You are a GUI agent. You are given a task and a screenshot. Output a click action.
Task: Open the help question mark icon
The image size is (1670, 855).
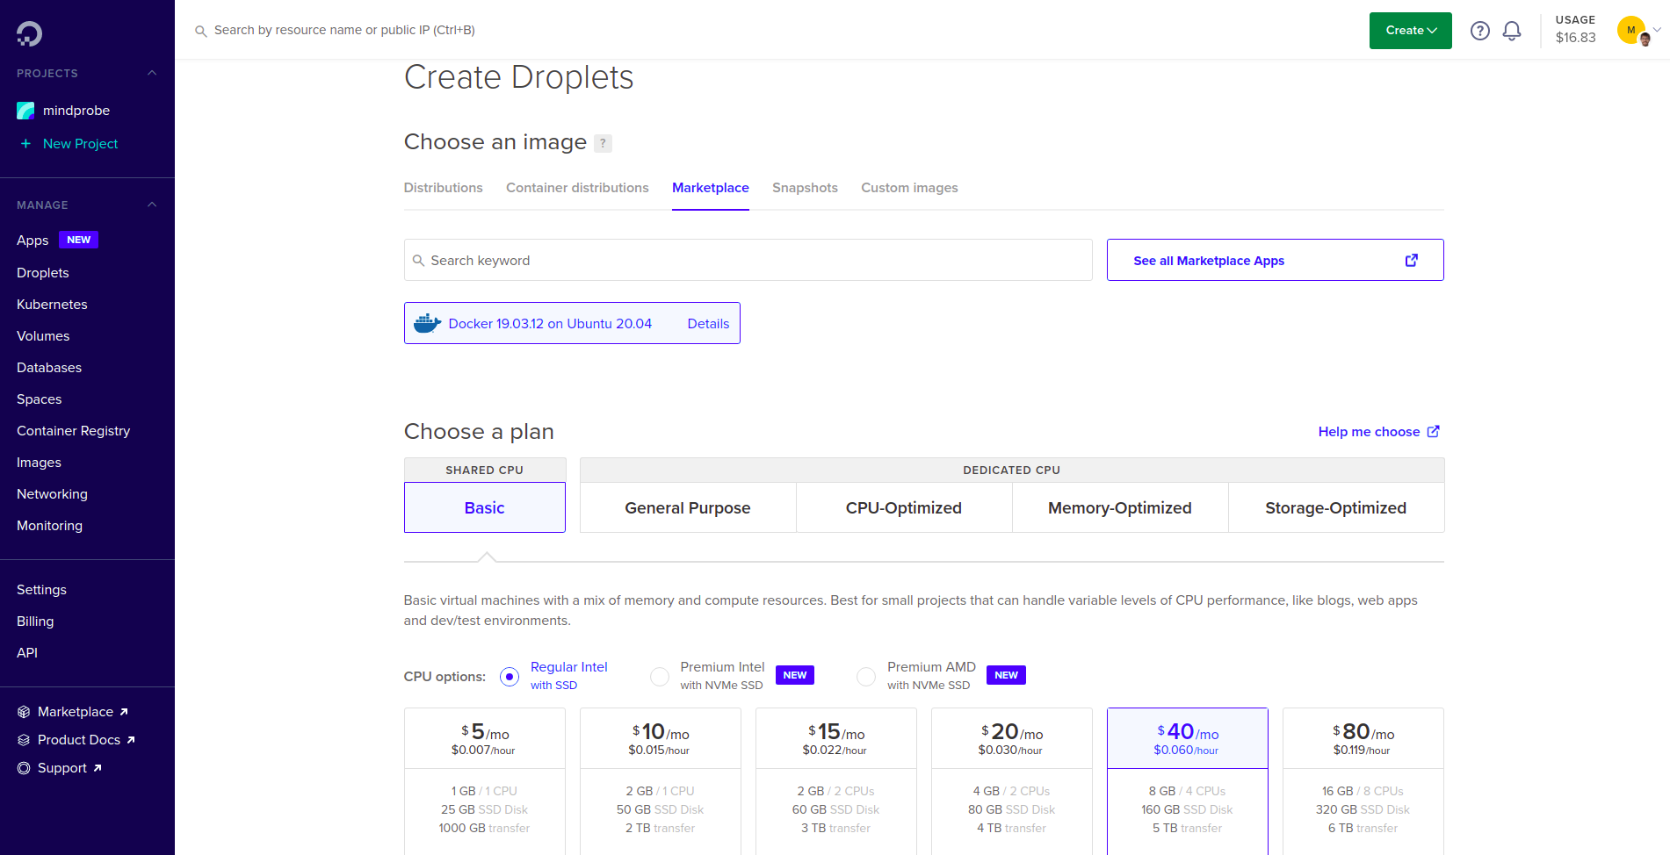coord(1480,31)
